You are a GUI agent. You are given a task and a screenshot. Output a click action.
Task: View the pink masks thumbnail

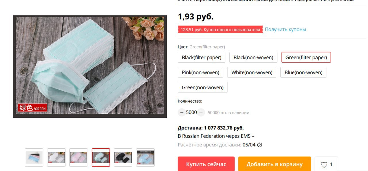78,157
